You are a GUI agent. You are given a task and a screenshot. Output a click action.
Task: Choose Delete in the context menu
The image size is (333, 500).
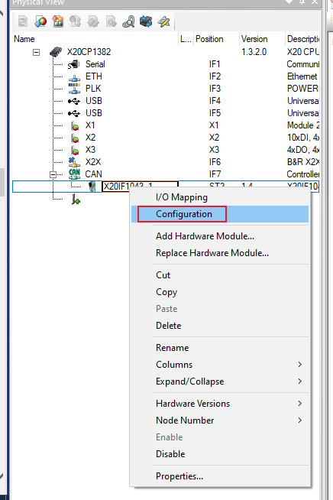(x=168, y=326)
